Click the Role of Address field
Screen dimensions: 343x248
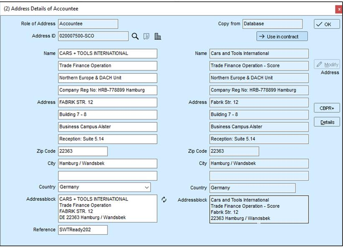coord(88,23)
